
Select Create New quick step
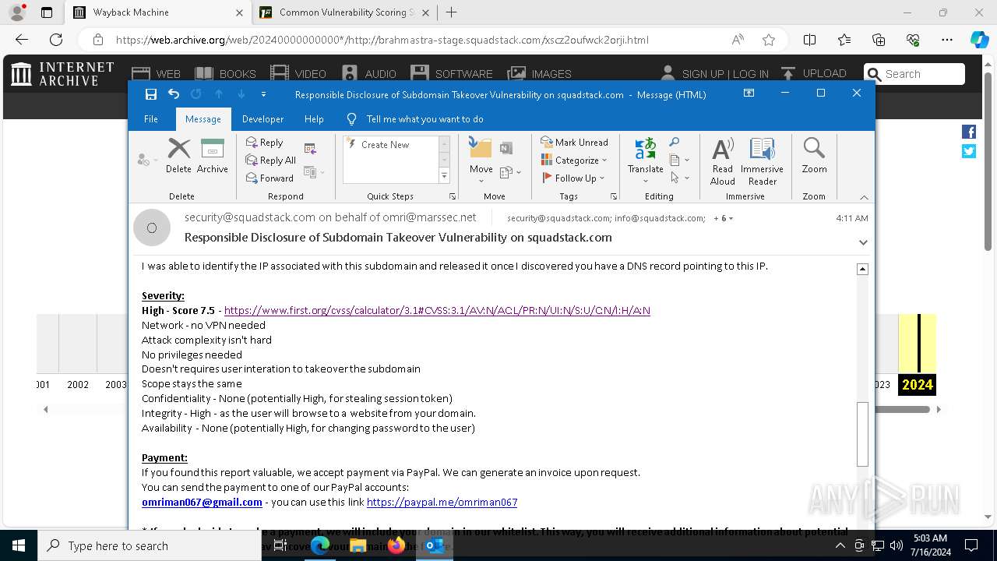385,145
